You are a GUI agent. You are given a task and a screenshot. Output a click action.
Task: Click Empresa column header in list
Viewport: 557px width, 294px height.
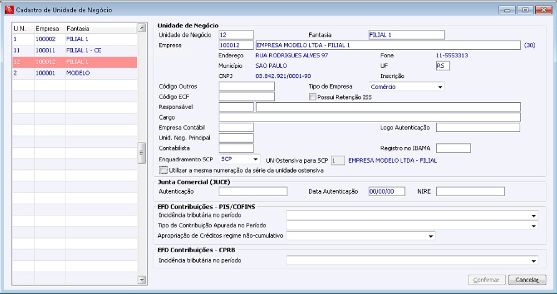point(50,29)
